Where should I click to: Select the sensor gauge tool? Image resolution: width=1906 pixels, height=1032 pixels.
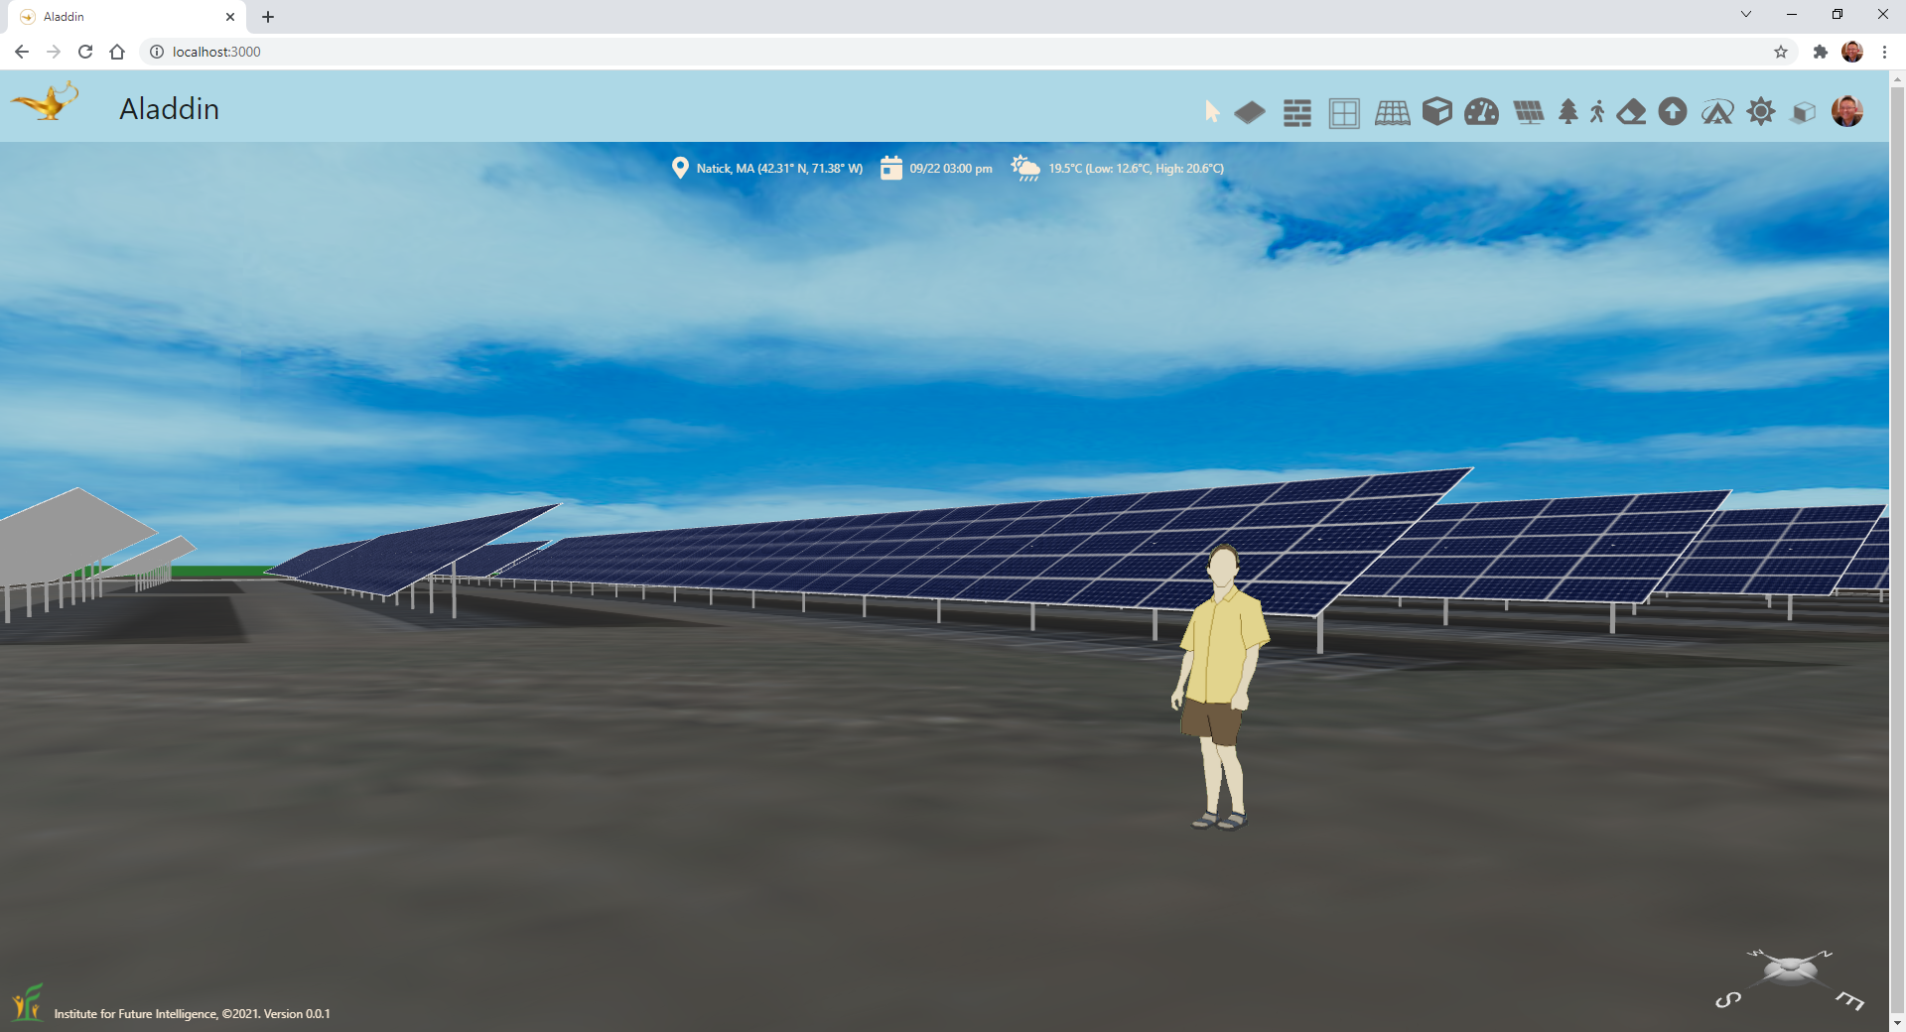click(1481, 112)
